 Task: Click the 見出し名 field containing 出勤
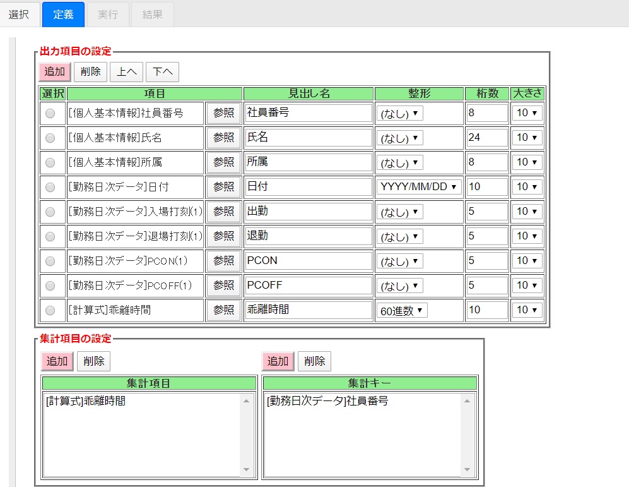coord(308,212)
